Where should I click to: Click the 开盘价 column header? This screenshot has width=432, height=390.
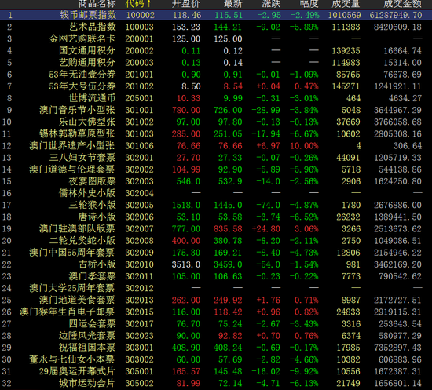(186, 4)
